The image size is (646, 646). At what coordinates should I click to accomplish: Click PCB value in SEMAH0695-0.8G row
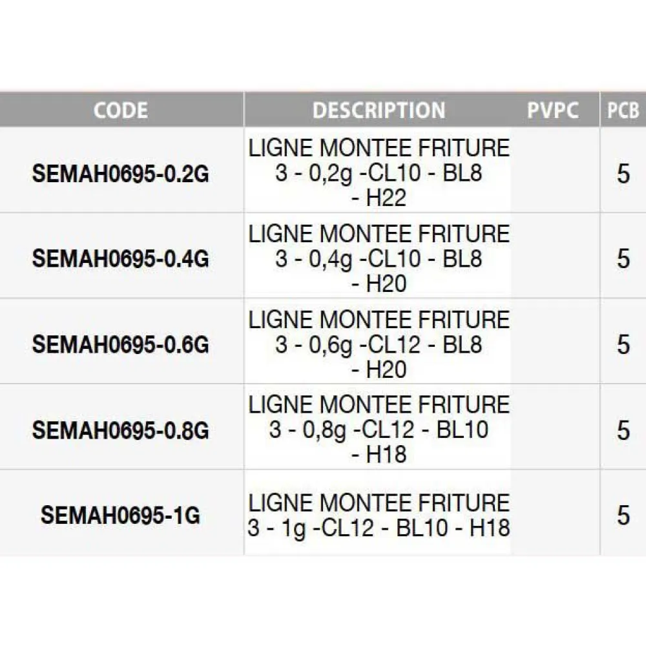point(623,430)
